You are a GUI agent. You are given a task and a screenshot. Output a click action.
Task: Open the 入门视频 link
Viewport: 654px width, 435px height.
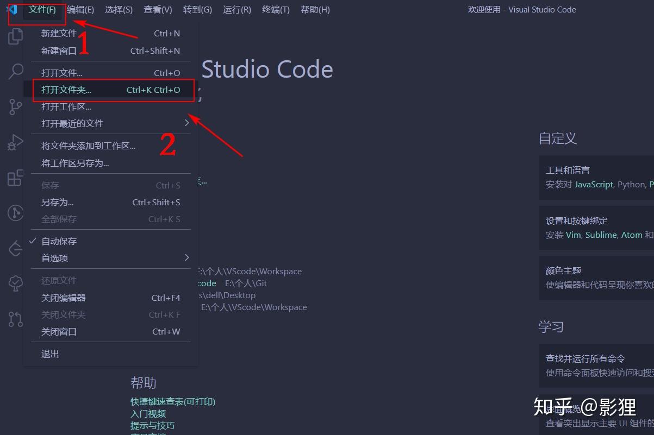click(x=147, y=413)
